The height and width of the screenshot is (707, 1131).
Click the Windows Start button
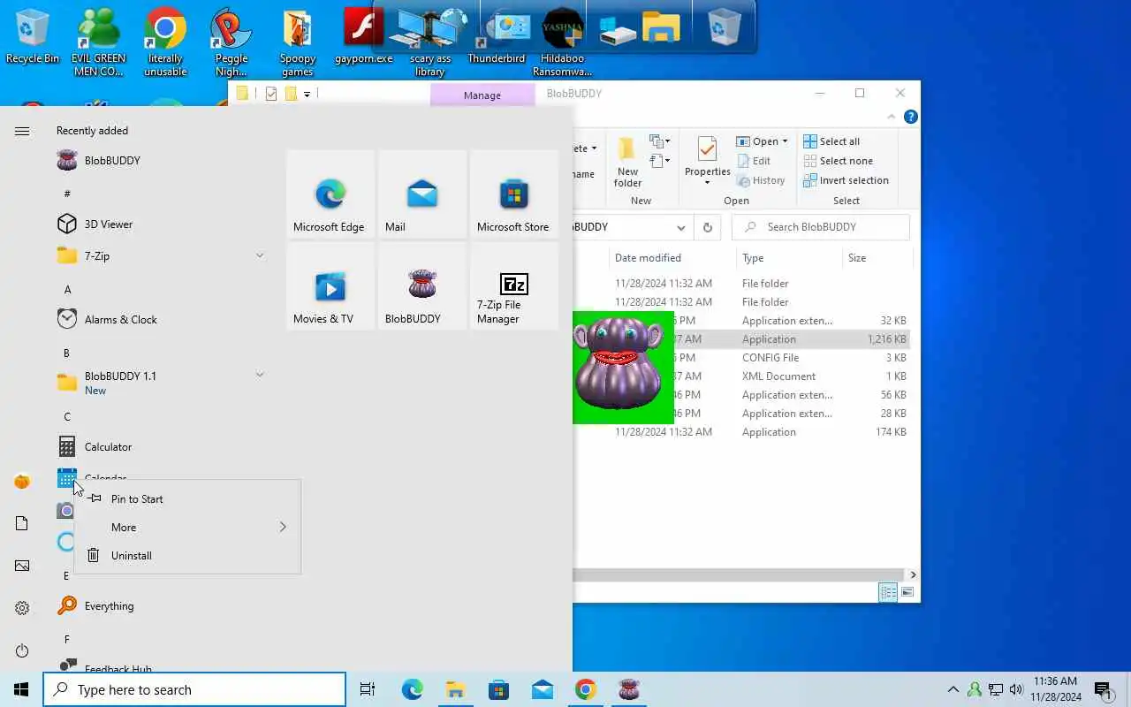click(21, 689)
